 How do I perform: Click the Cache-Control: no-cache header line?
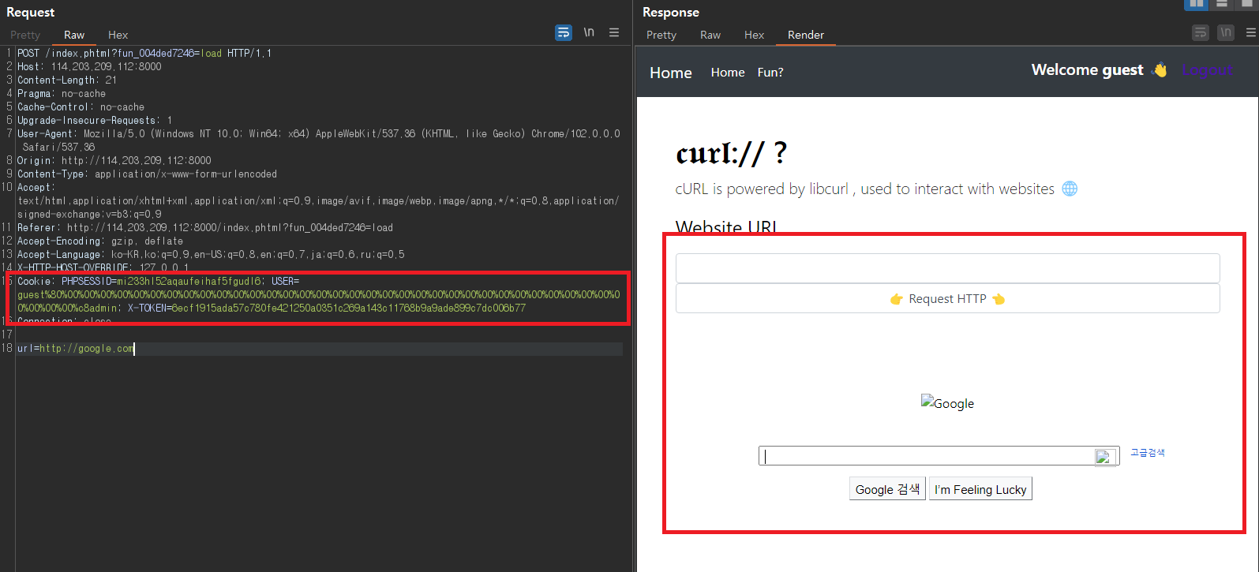pyautogui.click(x=81, y=107)
